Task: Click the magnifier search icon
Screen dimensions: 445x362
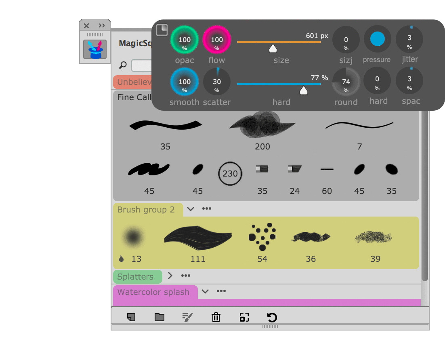Action: [x=123, y=65]
